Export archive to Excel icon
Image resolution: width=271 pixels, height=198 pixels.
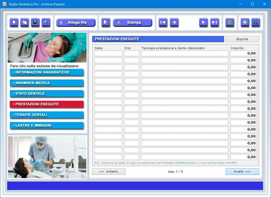(230, 22)
